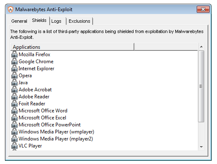Select the Internet Explorer entry
217x164 pixels.
pos(36,69)
